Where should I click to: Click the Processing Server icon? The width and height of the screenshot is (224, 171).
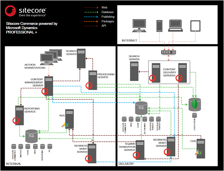[93, 80]
